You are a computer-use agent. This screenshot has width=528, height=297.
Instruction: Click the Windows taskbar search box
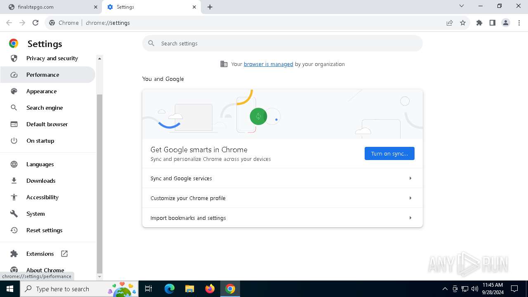coord(79,289)
